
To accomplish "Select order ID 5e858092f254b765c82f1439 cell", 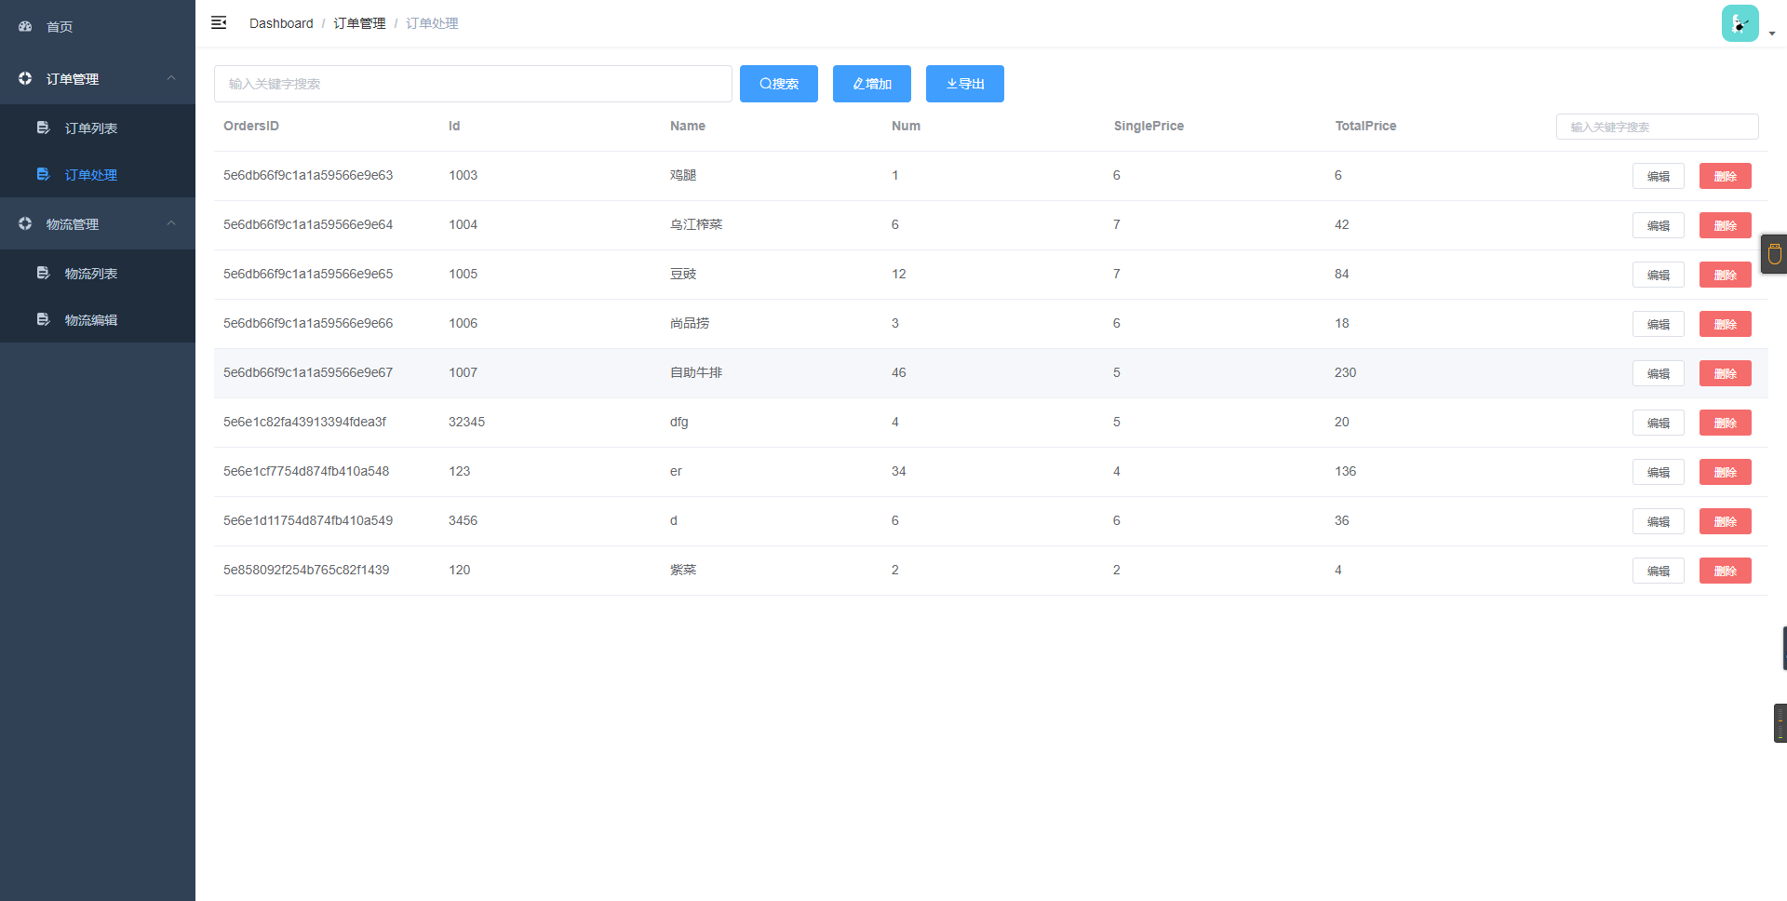I will [306, 570].
